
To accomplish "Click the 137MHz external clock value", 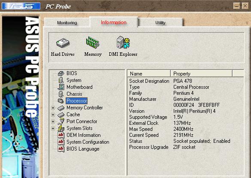I will pos(182,123).
